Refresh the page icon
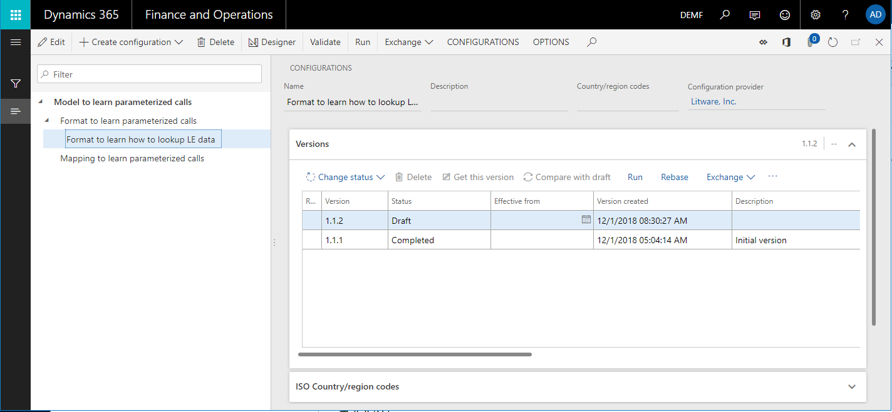This screenshot has height=412, width=892. (832, 42)
